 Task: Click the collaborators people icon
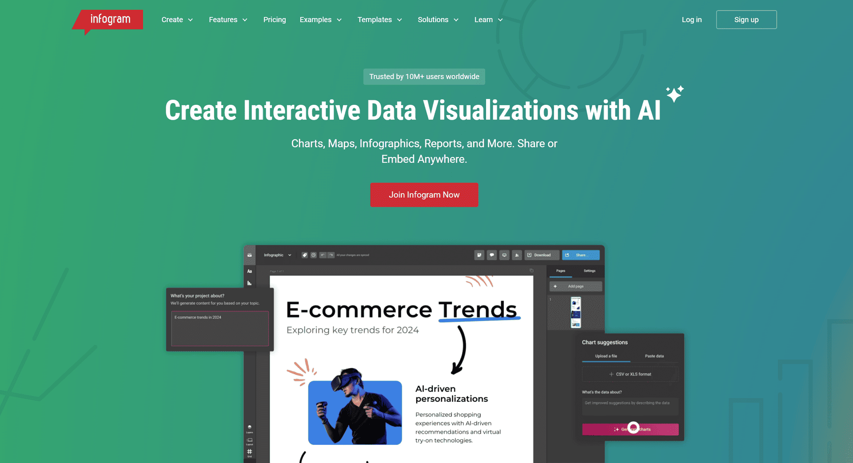(x=517, y=255)
